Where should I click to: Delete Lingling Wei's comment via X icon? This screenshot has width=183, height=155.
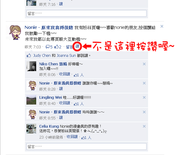pyautogui.click(x=144, y=97)
